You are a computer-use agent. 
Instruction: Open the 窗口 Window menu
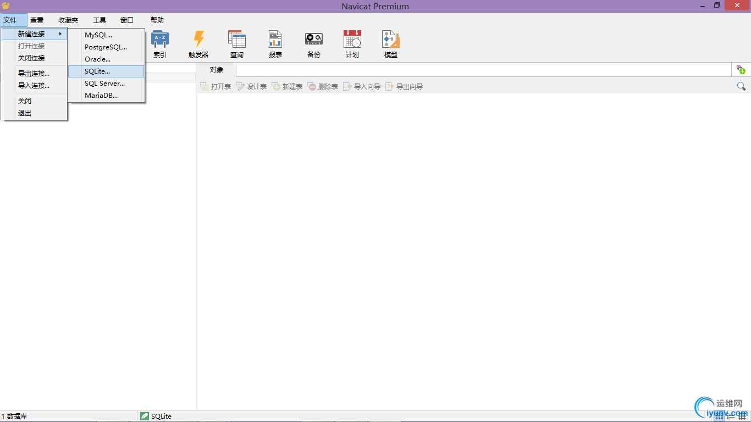pyautogui.click(x=127, y=20)
